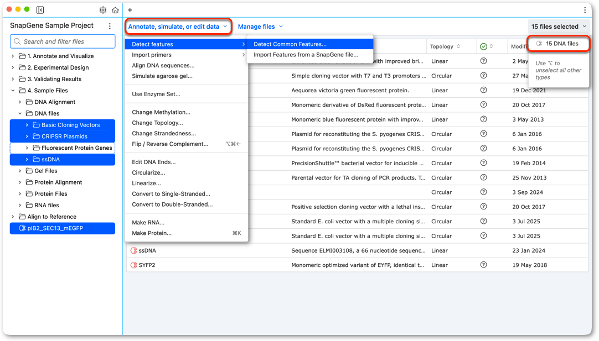Open settings gear icon
Image resolution: width=599 pixels, height=341 pixels.
pyautogui.click(x=103, y=10)
